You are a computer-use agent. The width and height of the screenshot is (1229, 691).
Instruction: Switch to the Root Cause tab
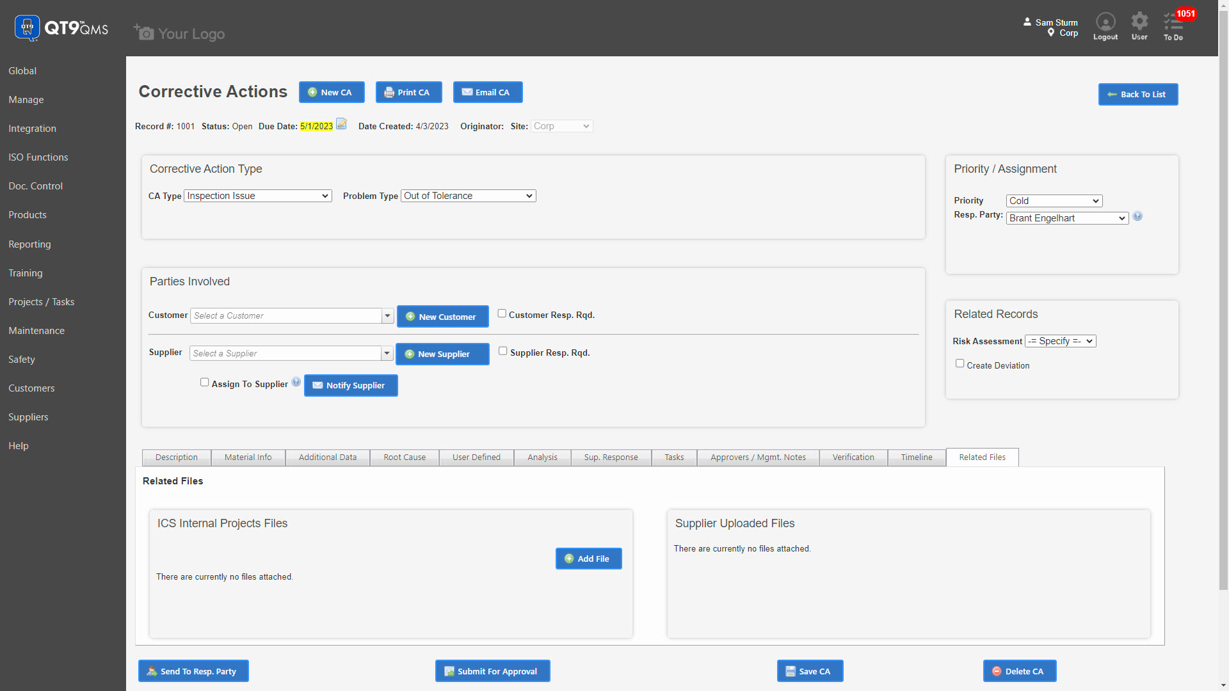click(404, 457)
